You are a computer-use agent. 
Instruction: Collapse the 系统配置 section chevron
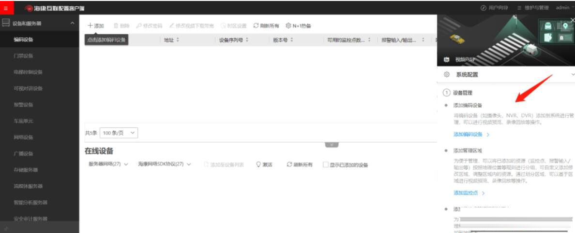point(573,75)
